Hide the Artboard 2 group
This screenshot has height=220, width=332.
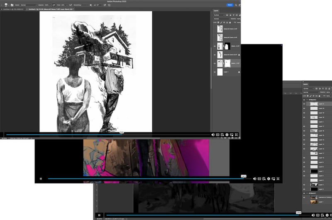(304, 100)
